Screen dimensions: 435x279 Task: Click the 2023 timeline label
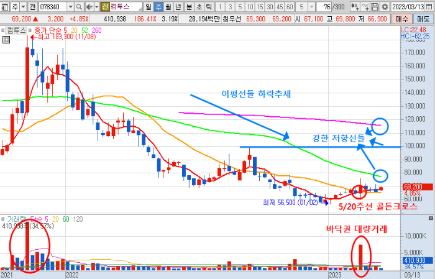335,275
